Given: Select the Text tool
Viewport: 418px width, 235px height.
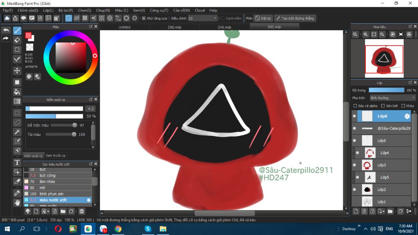Looking at the screenshot, I should pos(17,162).
